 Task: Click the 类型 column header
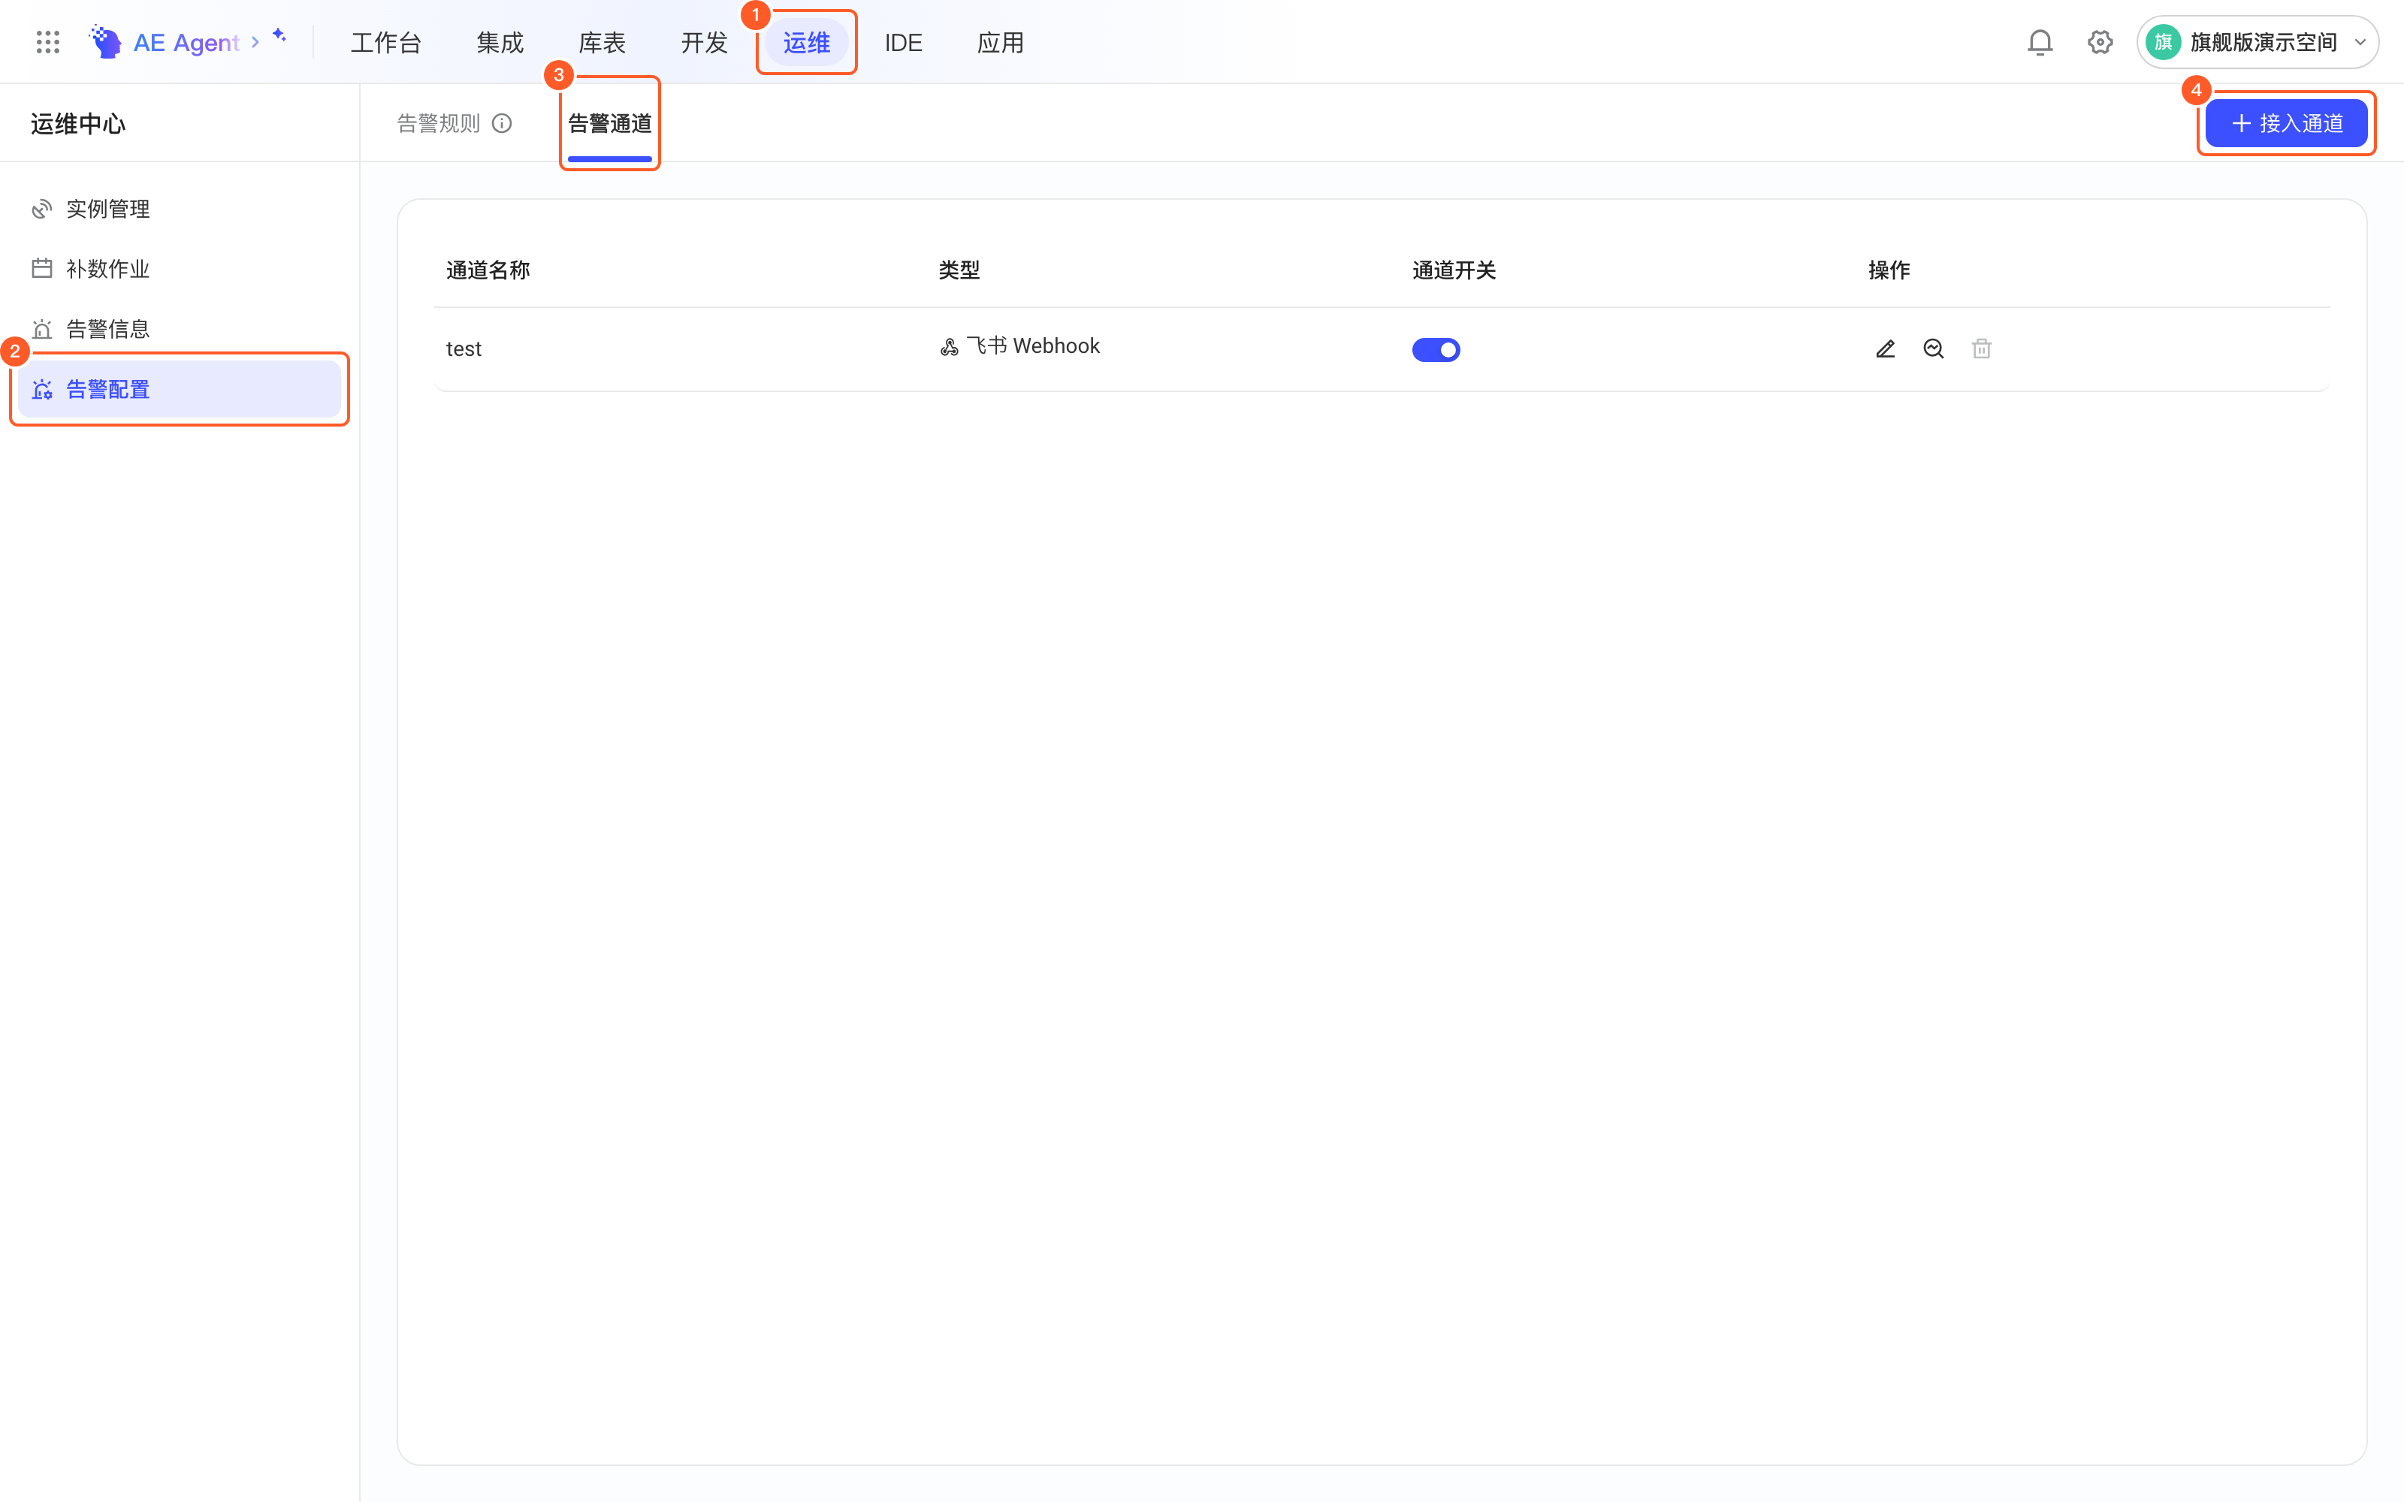[x=959, y=270]
